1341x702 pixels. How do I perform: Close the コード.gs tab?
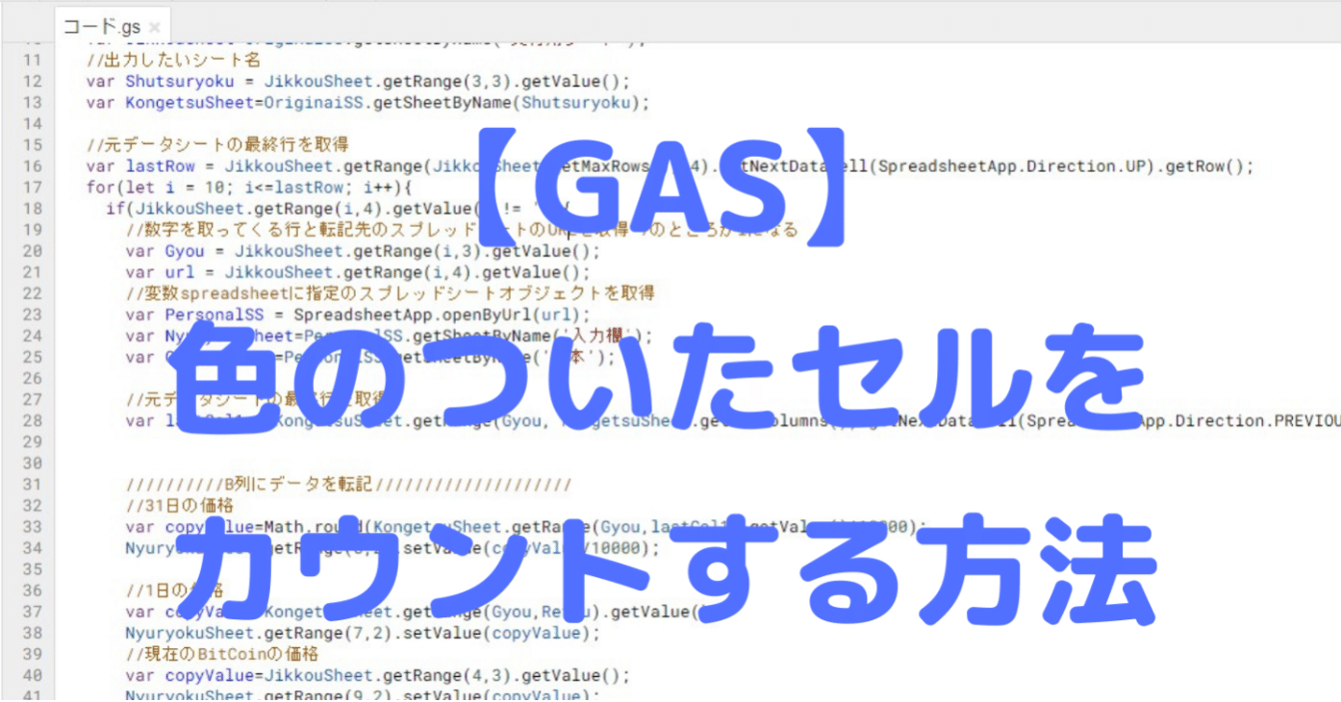click(x=154, y=28)
